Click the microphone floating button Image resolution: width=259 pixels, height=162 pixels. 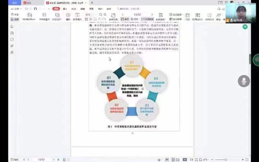click(x=243, y=81)
